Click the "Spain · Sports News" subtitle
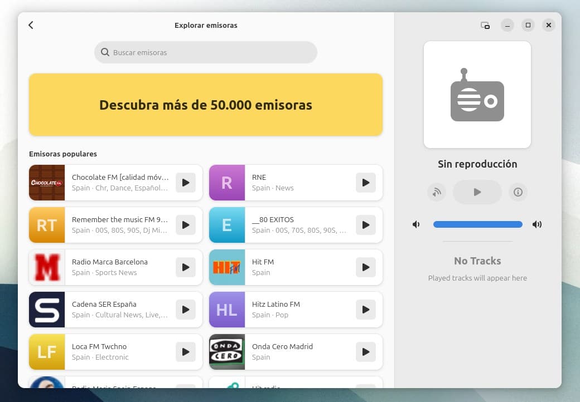This screenshot has height=402, width=580. click(x=104, y=272)
